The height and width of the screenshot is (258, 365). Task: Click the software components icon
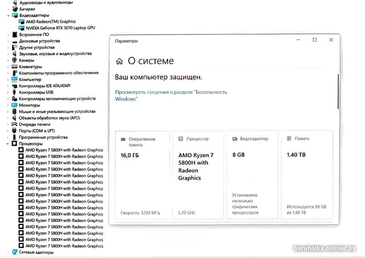click(15, 73)
